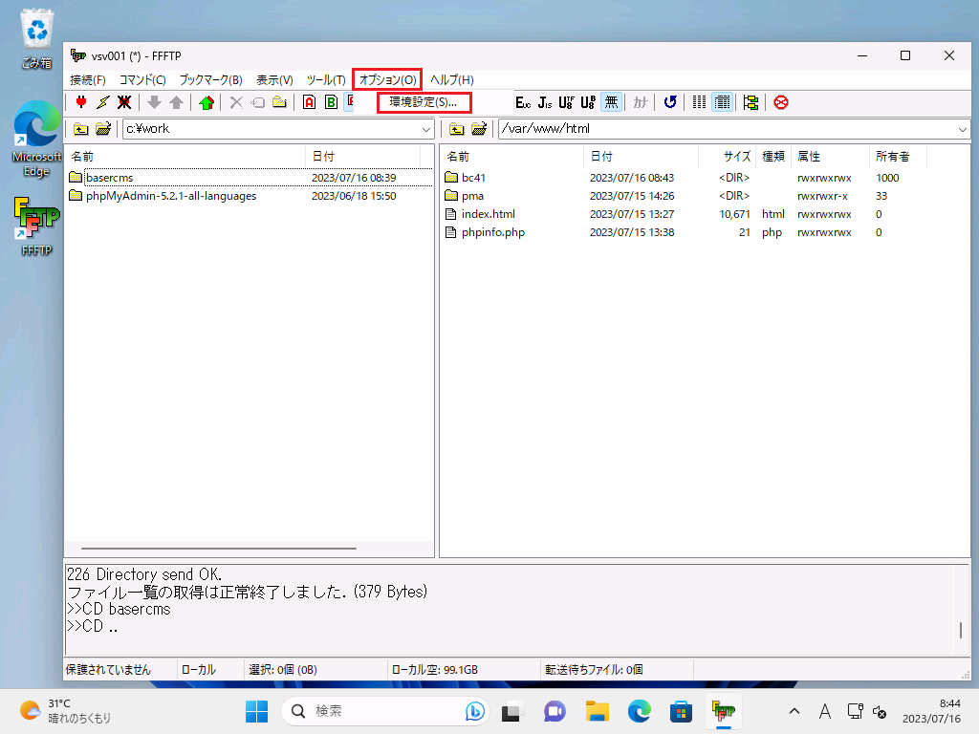The width and height of the screenshot is (979, 734).
Task: Click the red Abort transfer icon
Action: (x=781, y=102)
